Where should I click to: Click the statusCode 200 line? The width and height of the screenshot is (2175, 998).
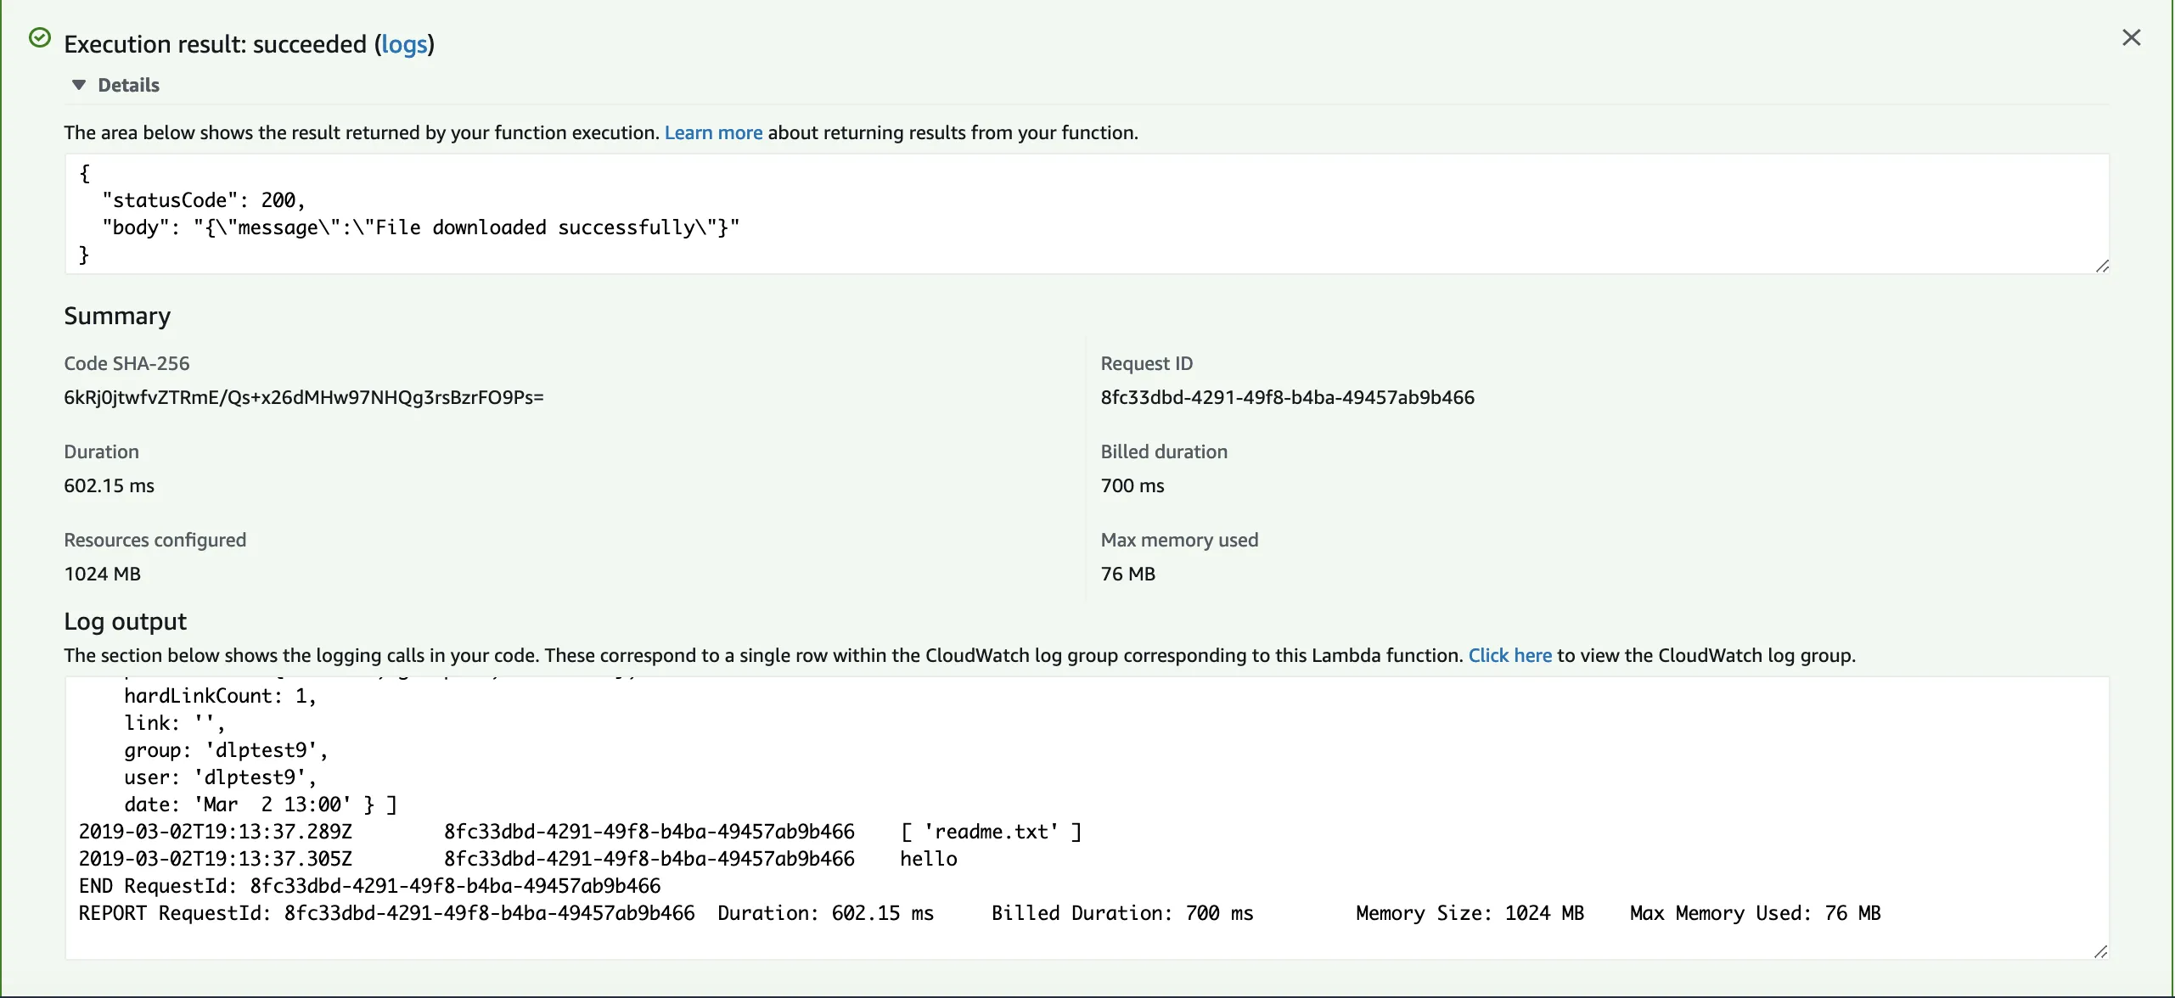point(204,200)
